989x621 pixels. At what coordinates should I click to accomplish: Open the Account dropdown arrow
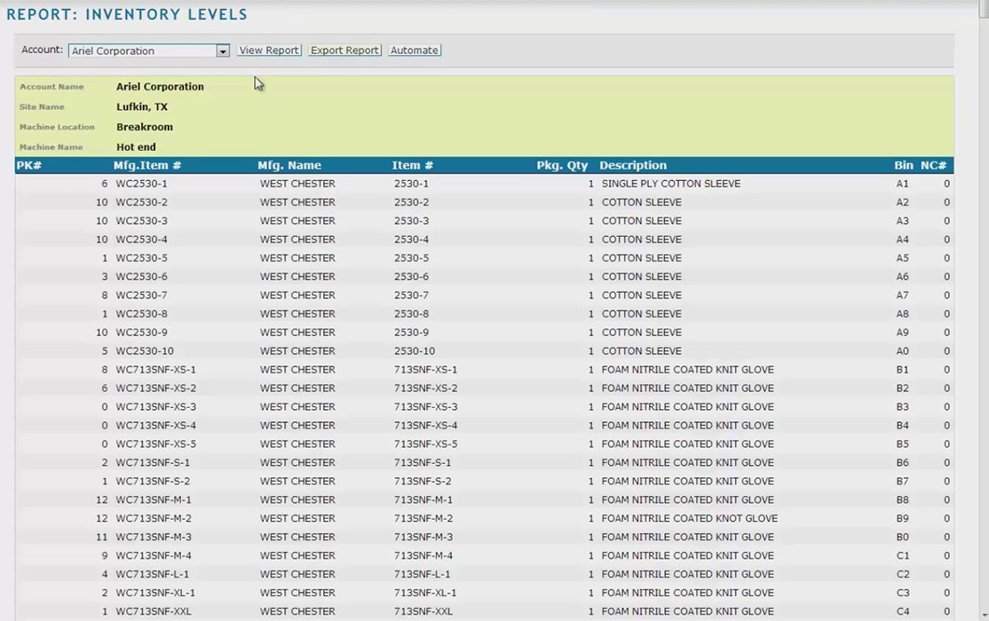click(x=223, y=51)
